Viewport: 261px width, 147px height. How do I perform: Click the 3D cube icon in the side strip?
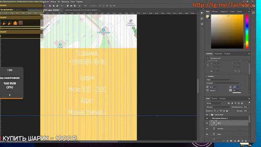pos(202,18)
